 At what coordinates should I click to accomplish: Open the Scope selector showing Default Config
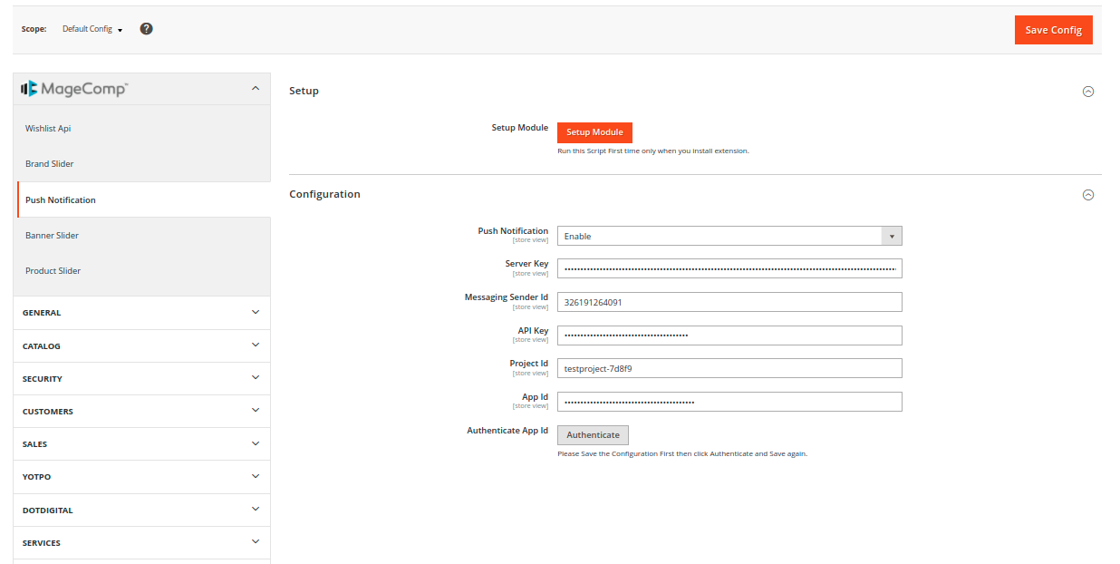[91, 28]
